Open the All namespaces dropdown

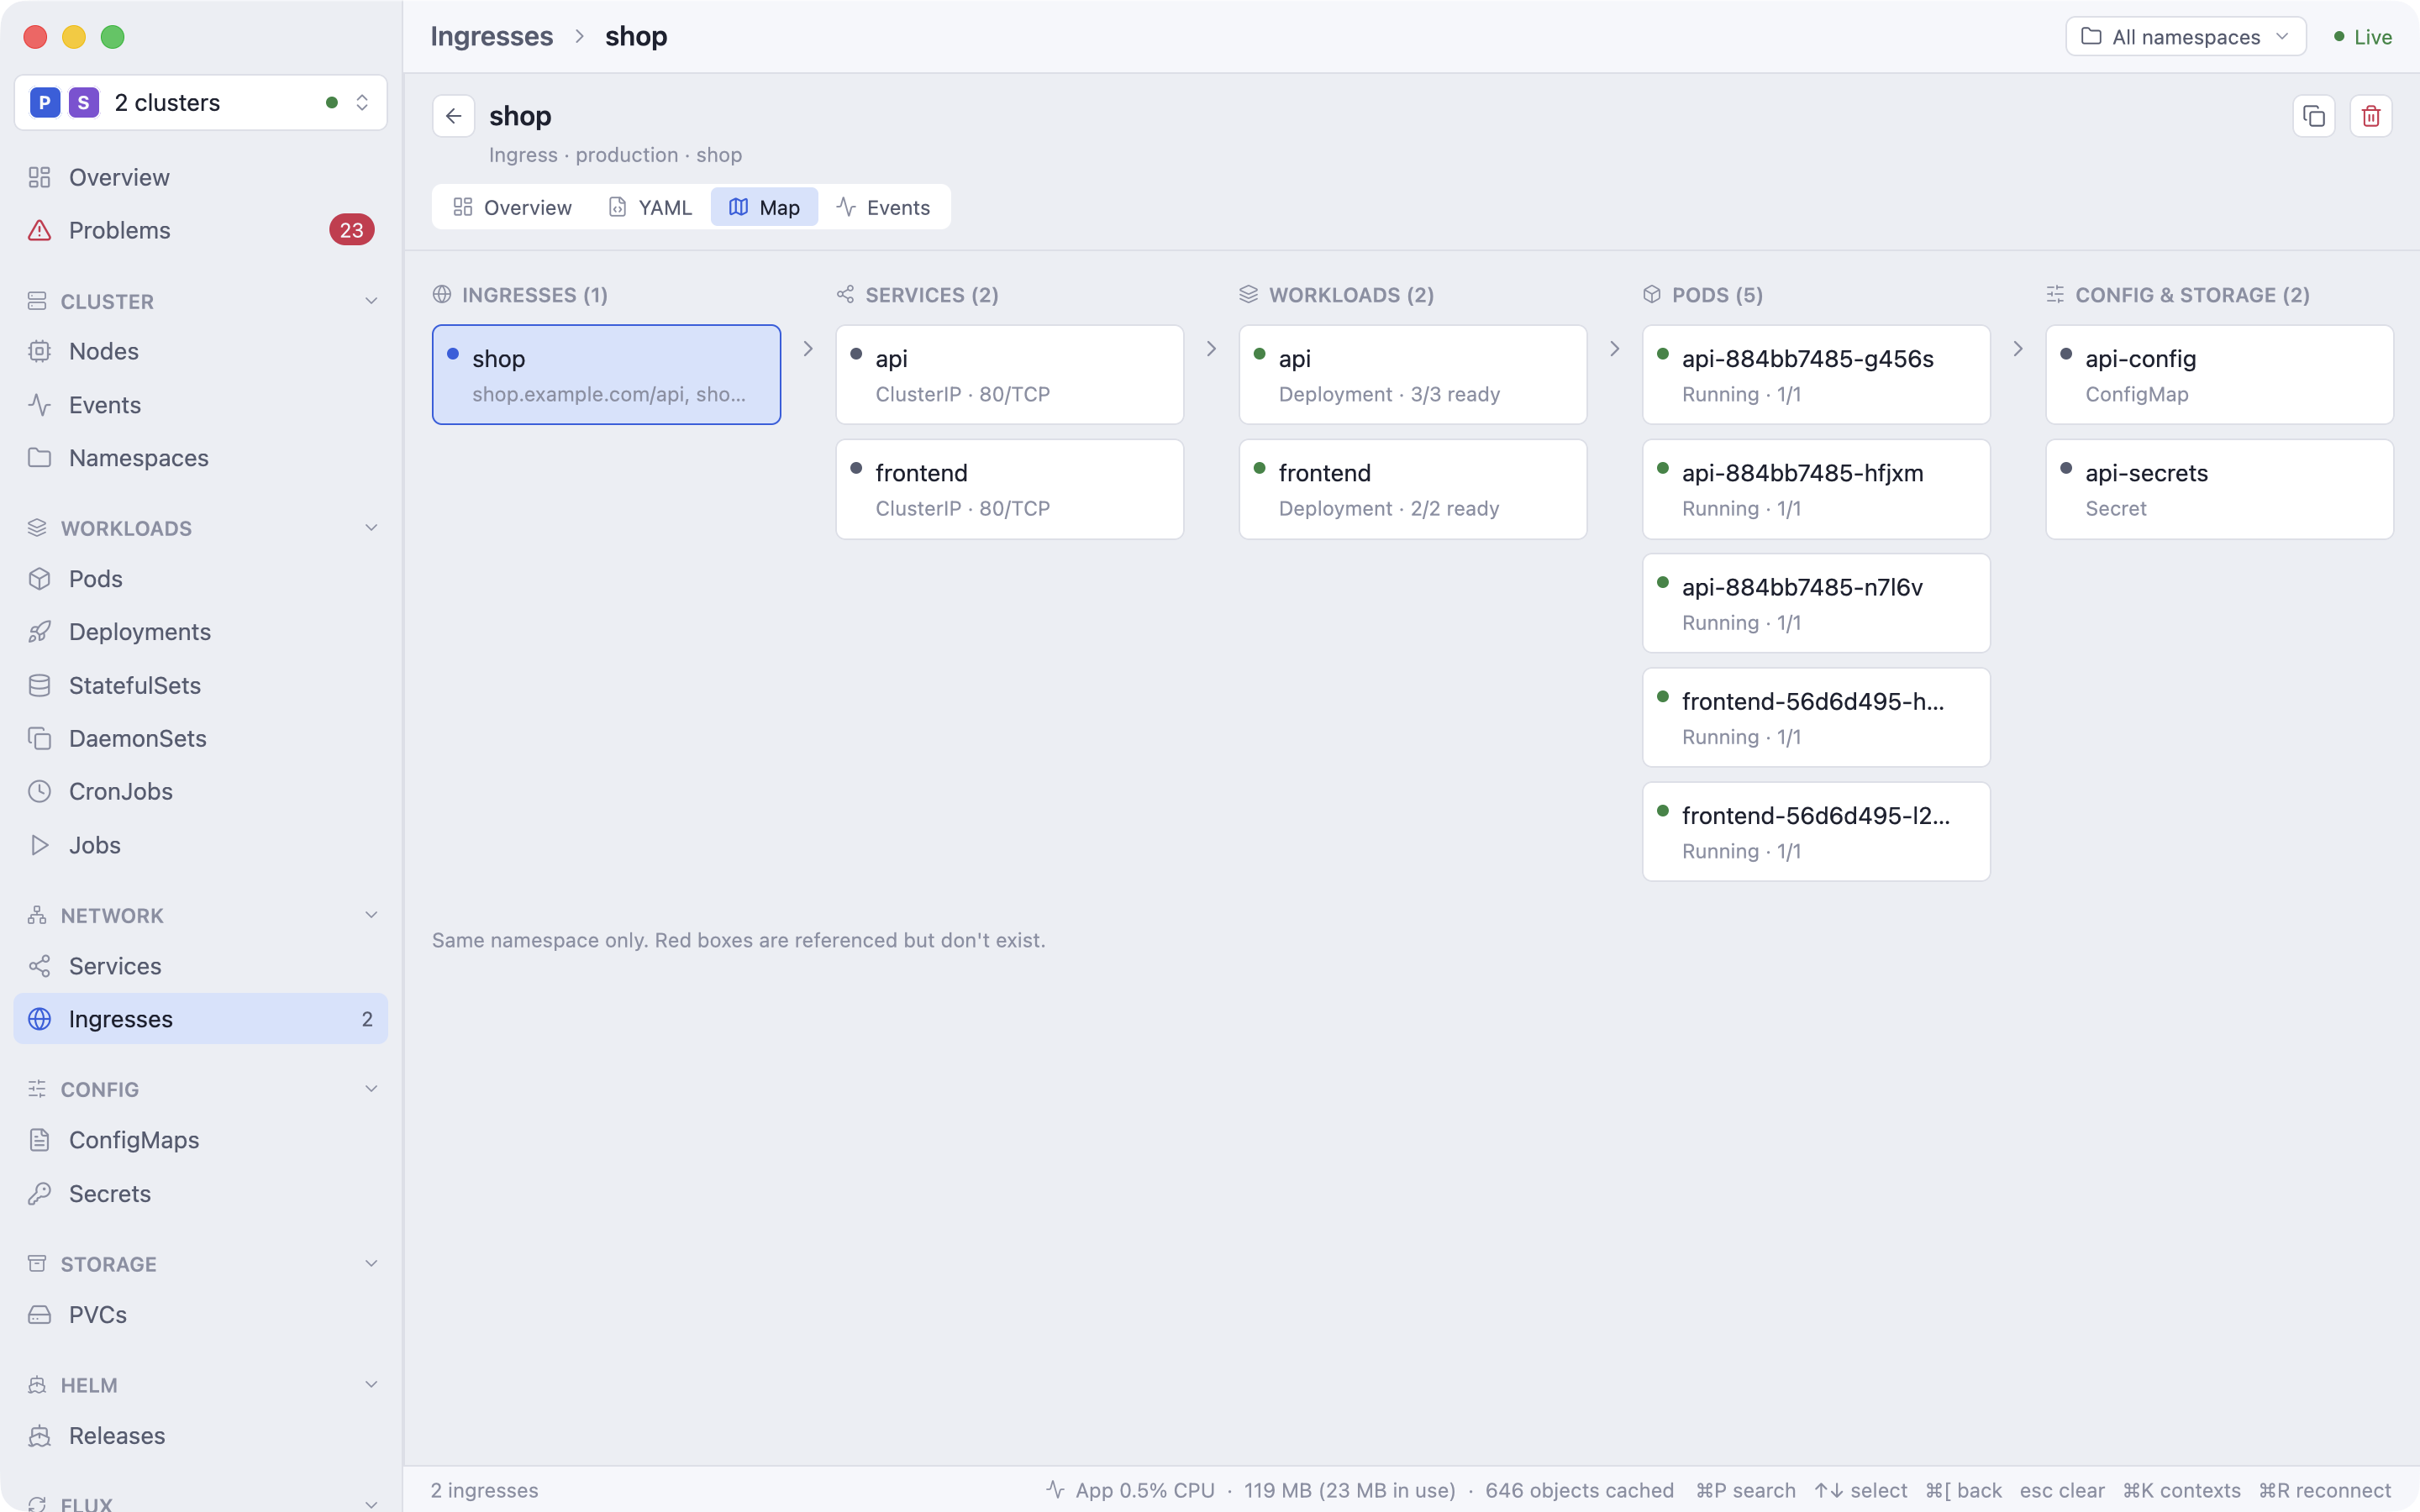2185,37
